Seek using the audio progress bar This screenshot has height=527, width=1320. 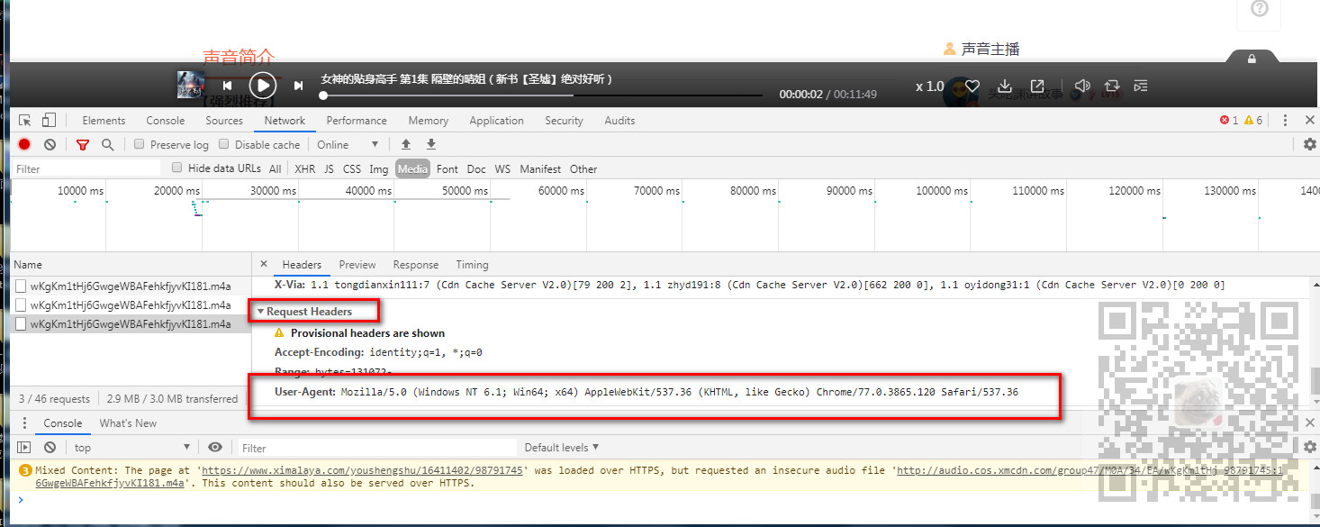[542, 95]
